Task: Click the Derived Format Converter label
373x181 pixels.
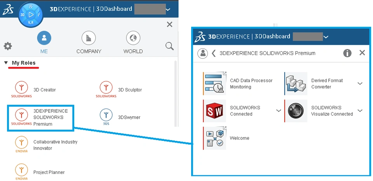Action: 327,84
